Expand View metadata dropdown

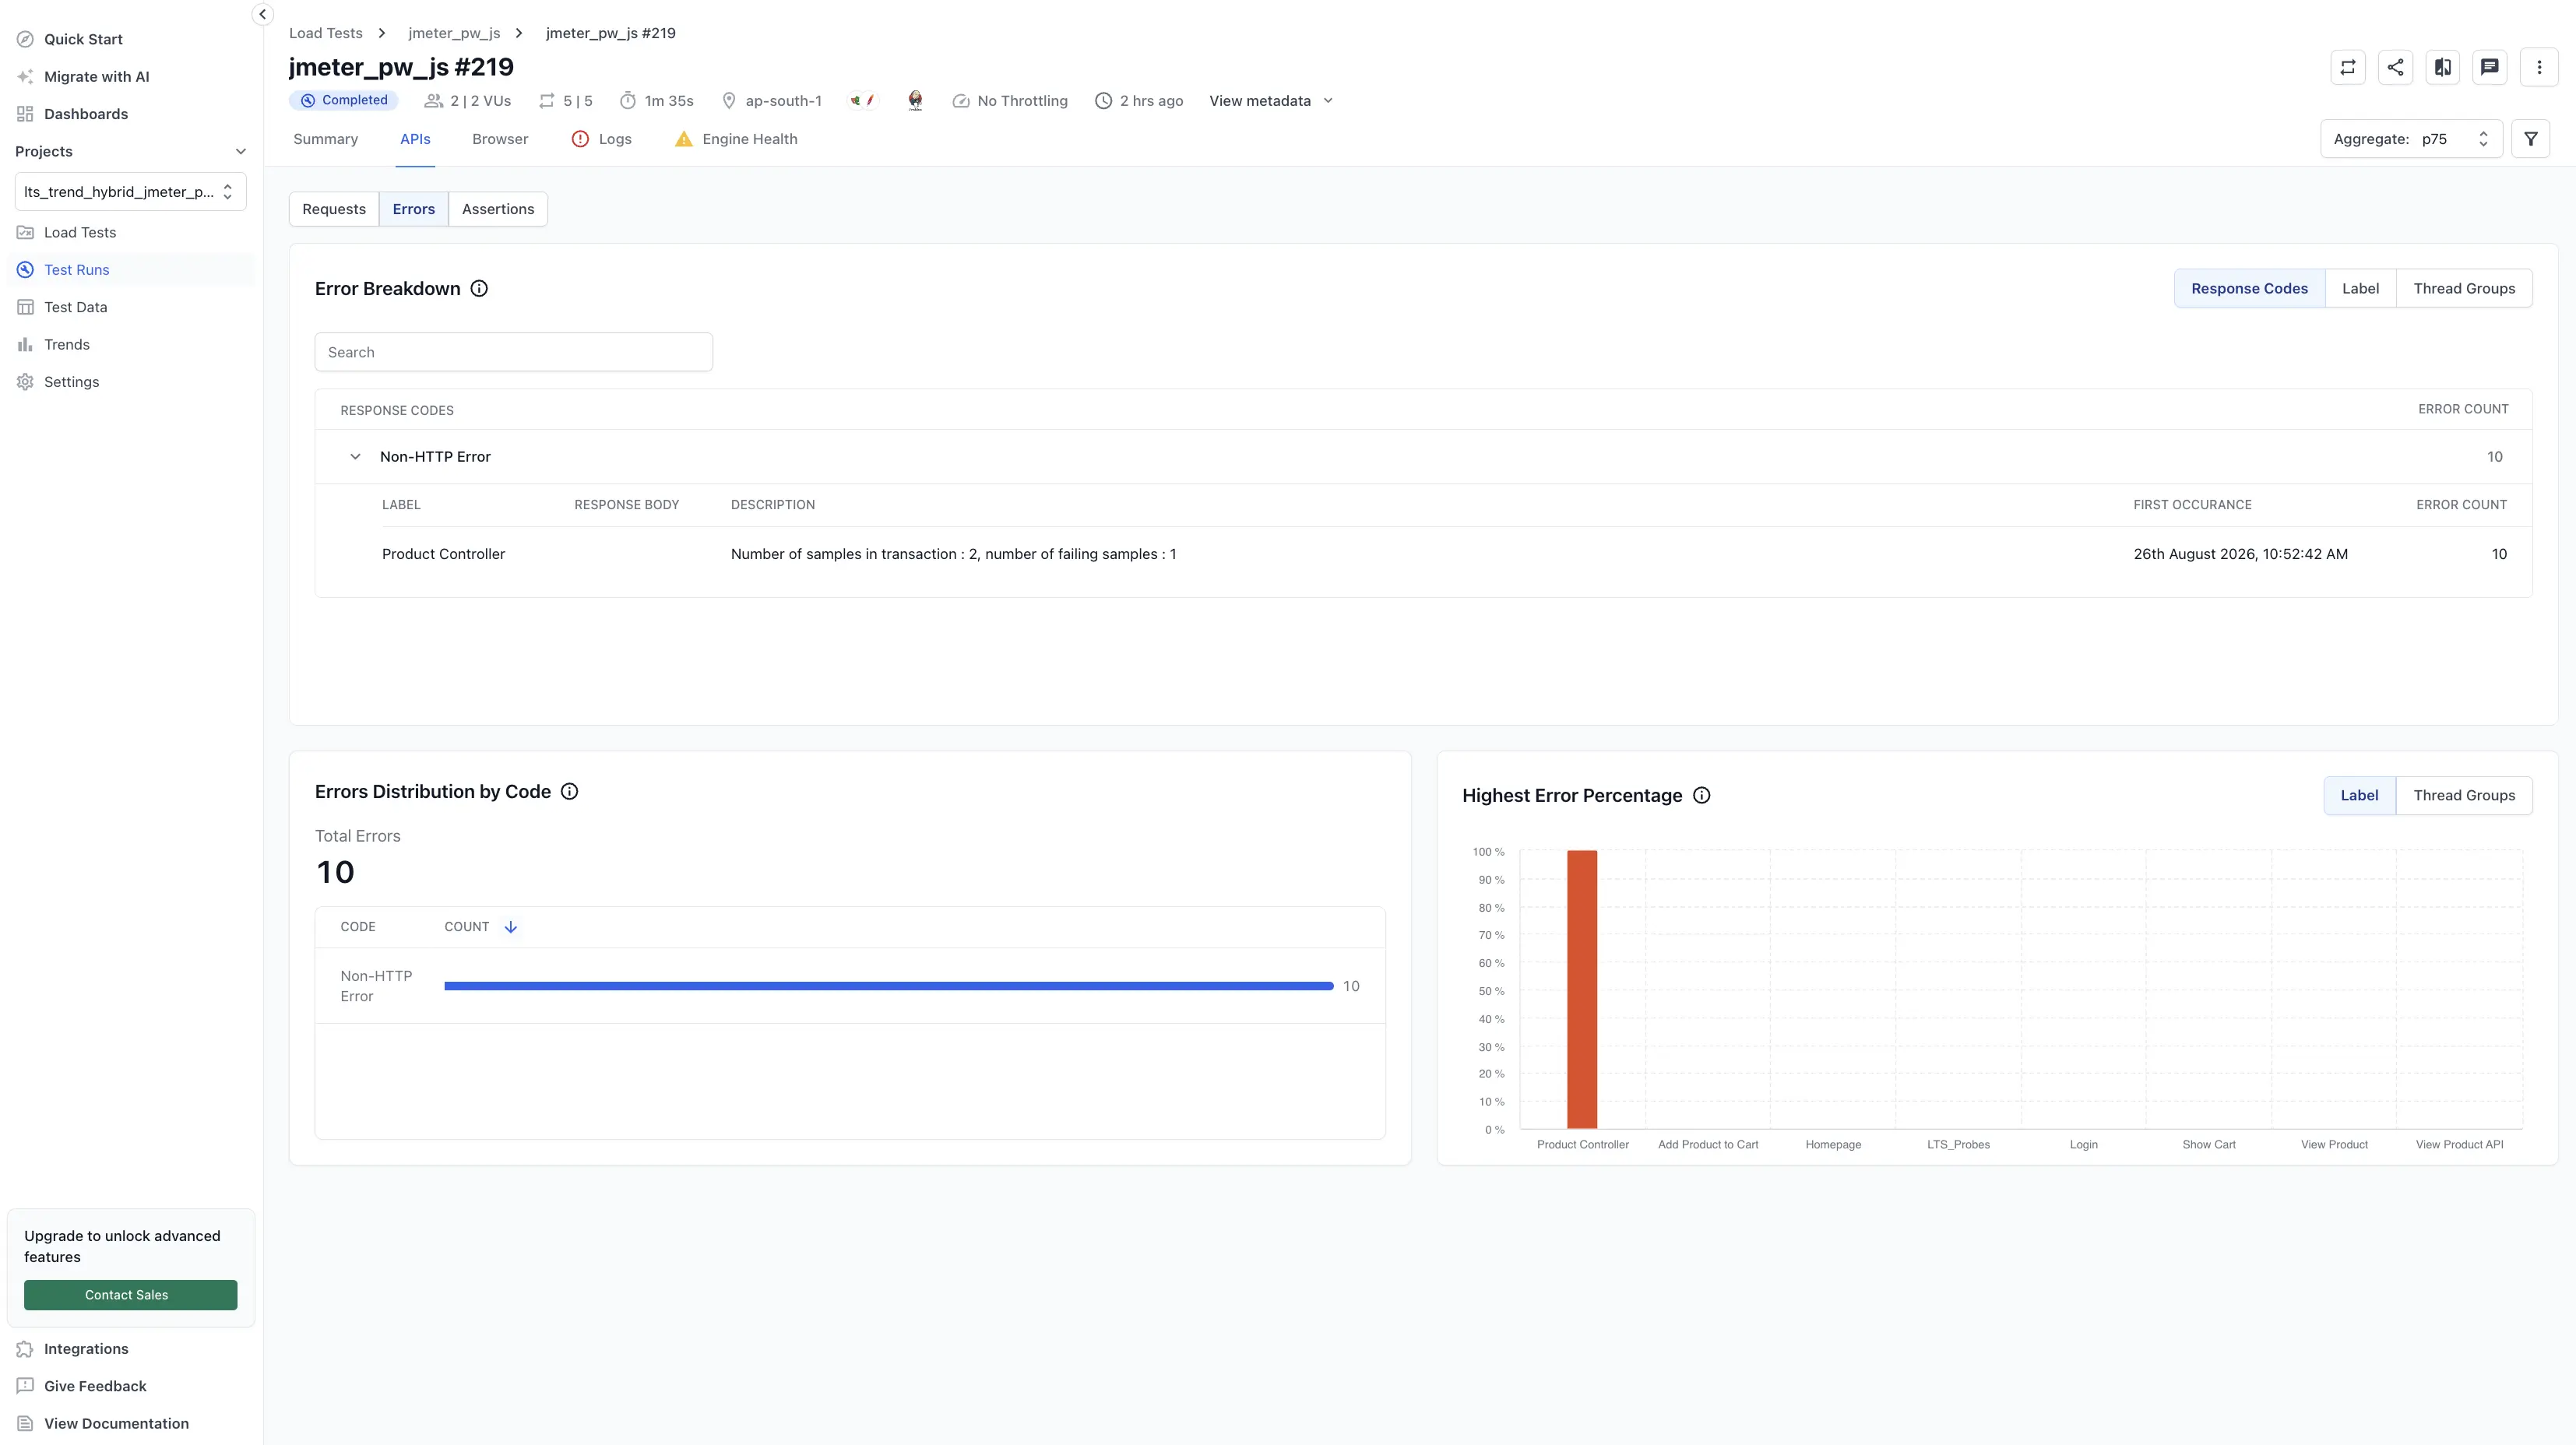[1271, 101]
